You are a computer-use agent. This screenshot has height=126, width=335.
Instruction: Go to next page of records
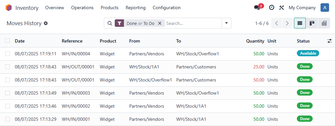coord(287,23)
